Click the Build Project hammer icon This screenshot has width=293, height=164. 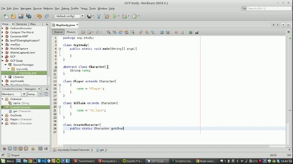tap(99, 16)
